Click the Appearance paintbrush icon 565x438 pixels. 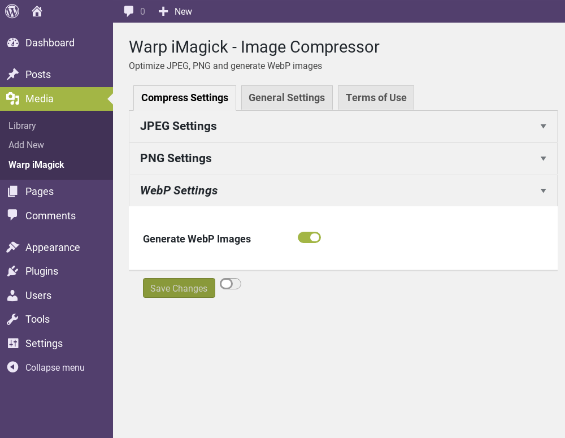tap(12, 248)
